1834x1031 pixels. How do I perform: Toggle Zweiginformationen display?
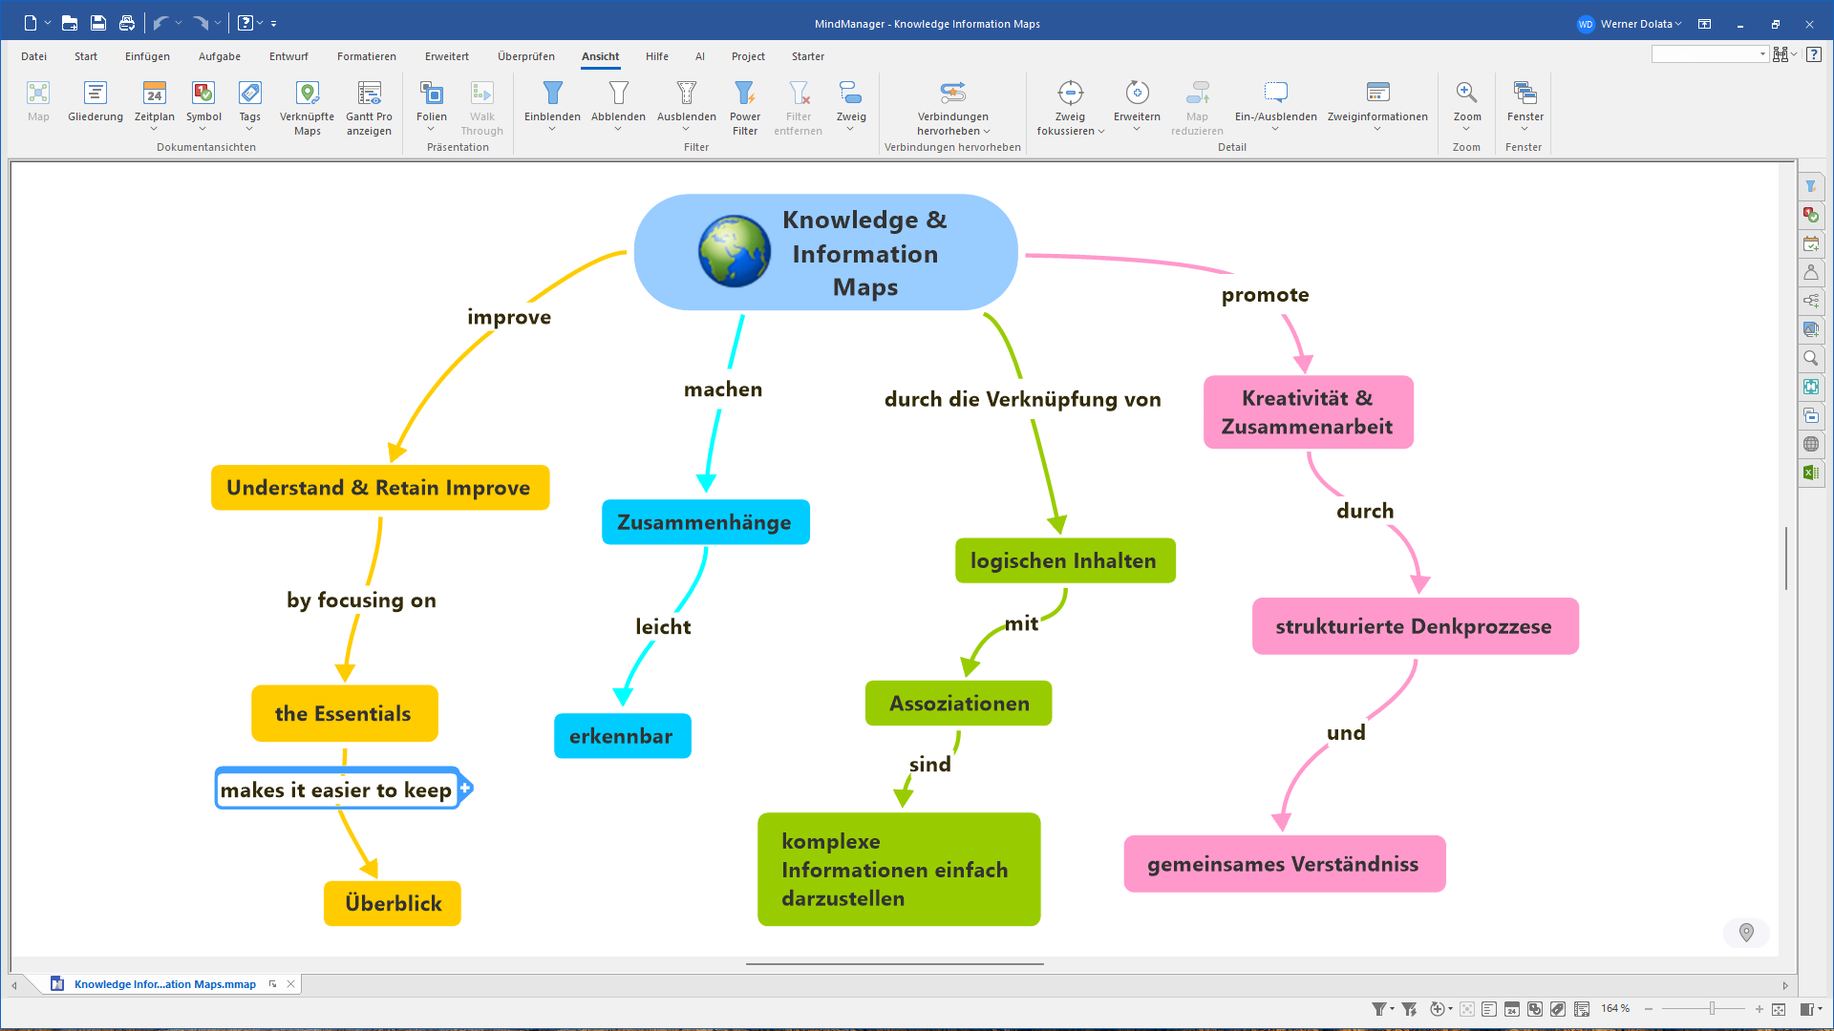(x=1376, y=94)
